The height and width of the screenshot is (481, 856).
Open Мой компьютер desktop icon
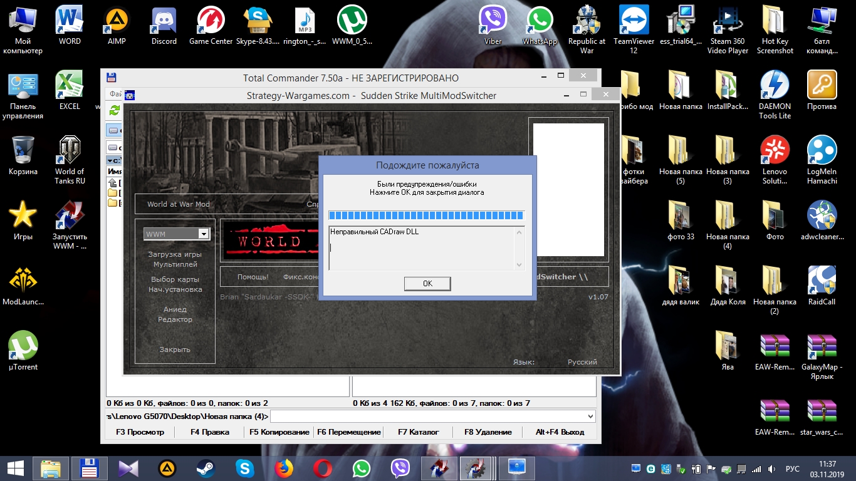pyautogui.click(x=23, y=29)
